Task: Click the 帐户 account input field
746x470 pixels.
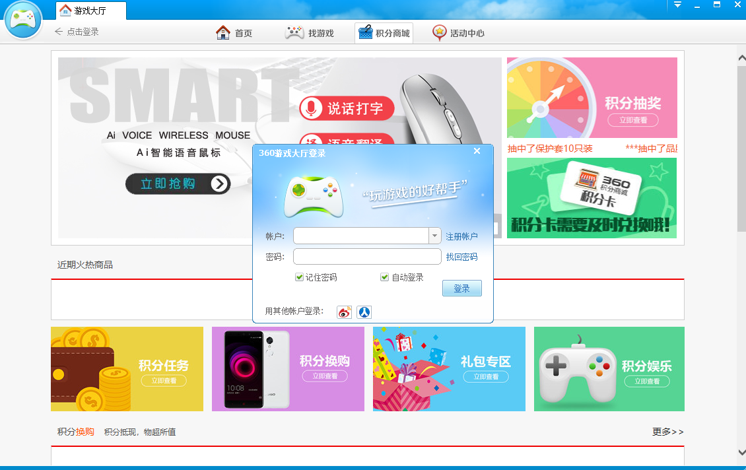Action: [361, 236]
